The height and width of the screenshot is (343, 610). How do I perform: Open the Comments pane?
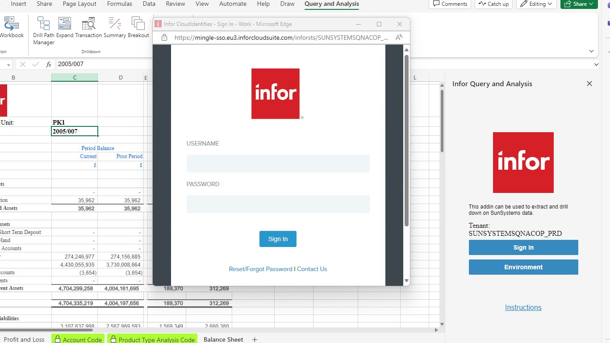pyautogui.click(x=450, y=4)
